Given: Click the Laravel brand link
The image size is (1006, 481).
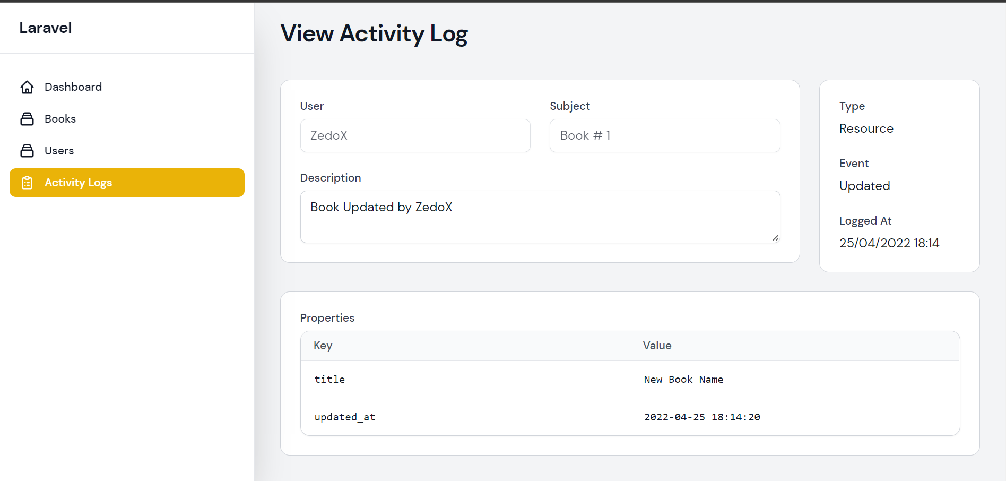Looking at the screenshot, I should tap(46, 28).
